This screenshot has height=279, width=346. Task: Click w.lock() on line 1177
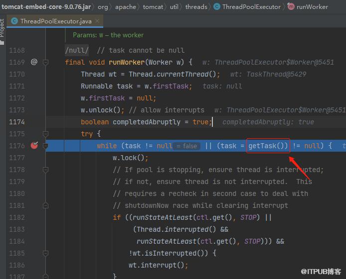click(x=129, y=158)
